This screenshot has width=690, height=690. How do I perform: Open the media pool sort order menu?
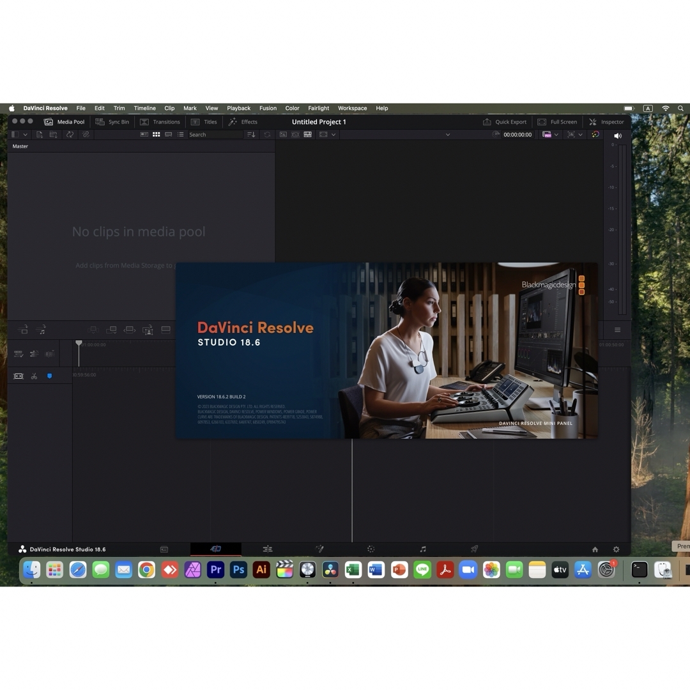pyautogui.click(x=251, y=135)
